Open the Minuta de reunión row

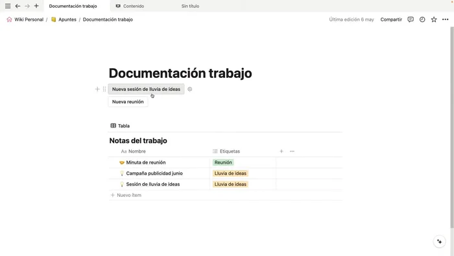[x=146, y=162]
